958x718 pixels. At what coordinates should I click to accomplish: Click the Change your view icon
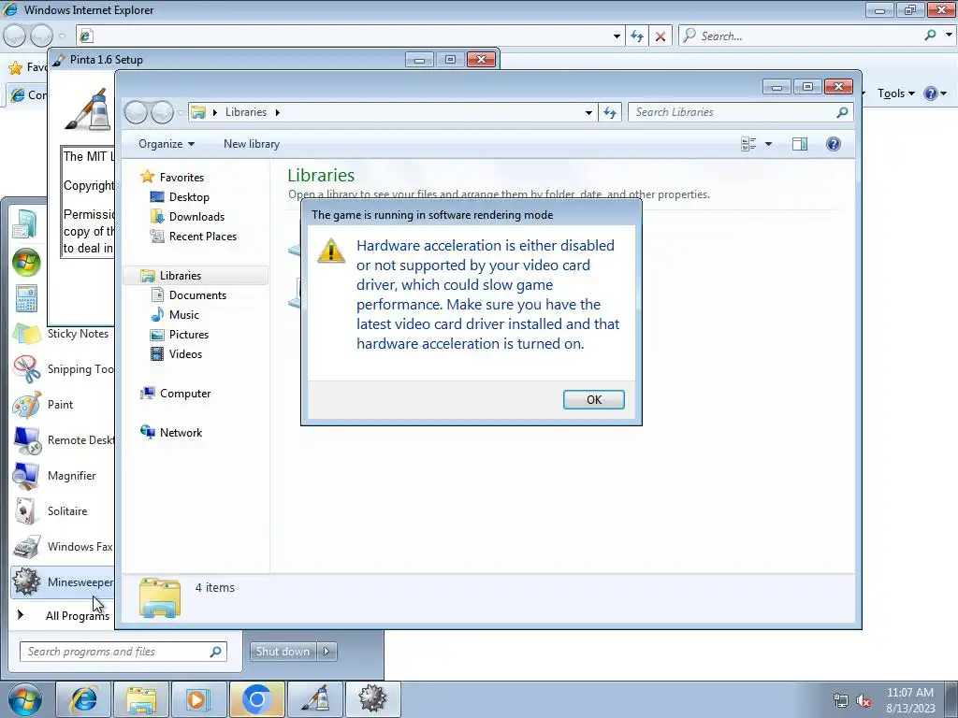coord(748,144)
